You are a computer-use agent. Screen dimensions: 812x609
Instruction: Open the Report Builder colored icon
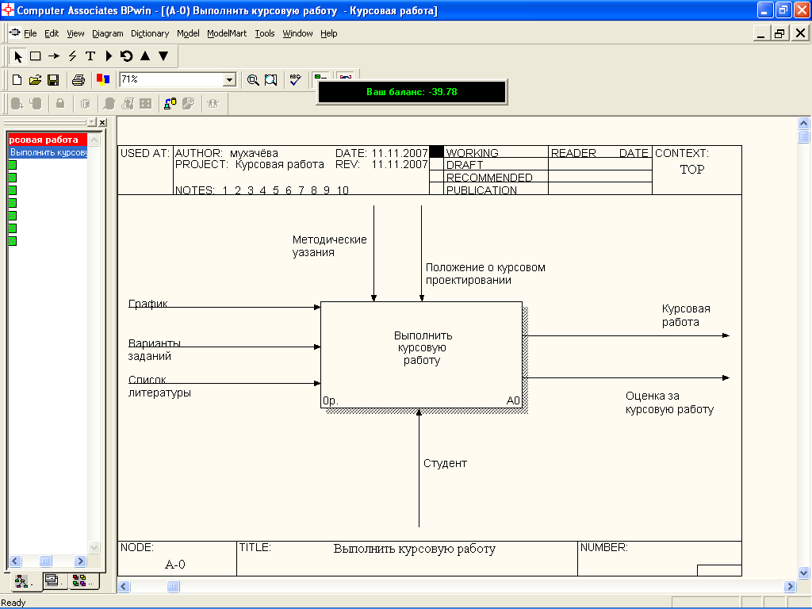[103, 79]
